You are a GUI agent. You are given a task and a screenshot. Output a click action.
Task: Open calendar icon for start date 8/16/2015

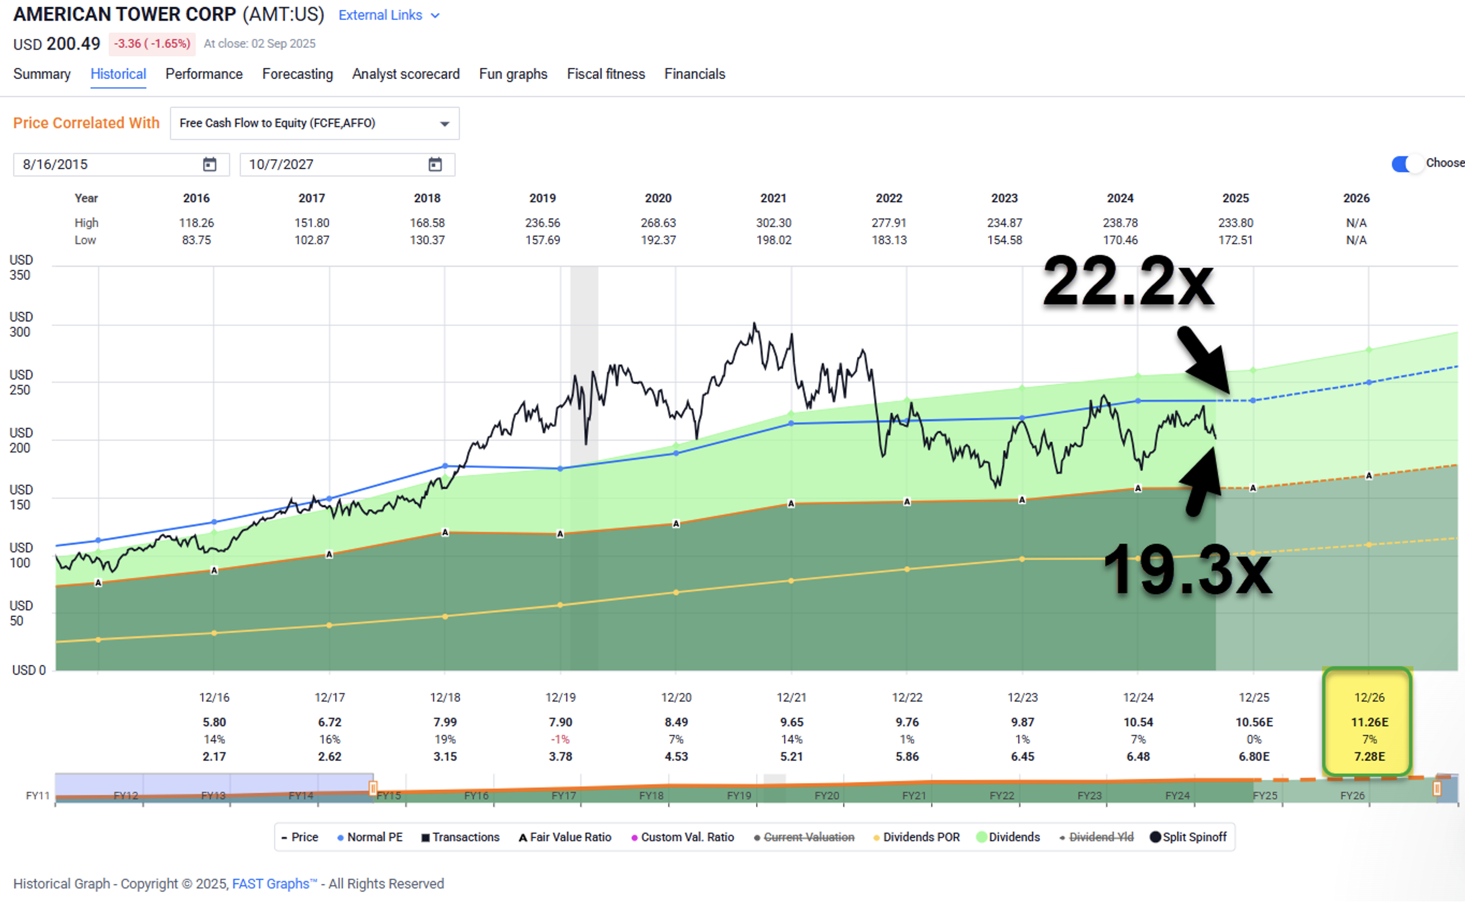pos(209,164)
